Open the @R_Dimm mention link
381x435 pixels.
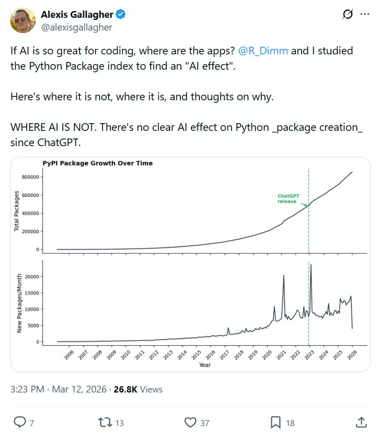point(263,51)
